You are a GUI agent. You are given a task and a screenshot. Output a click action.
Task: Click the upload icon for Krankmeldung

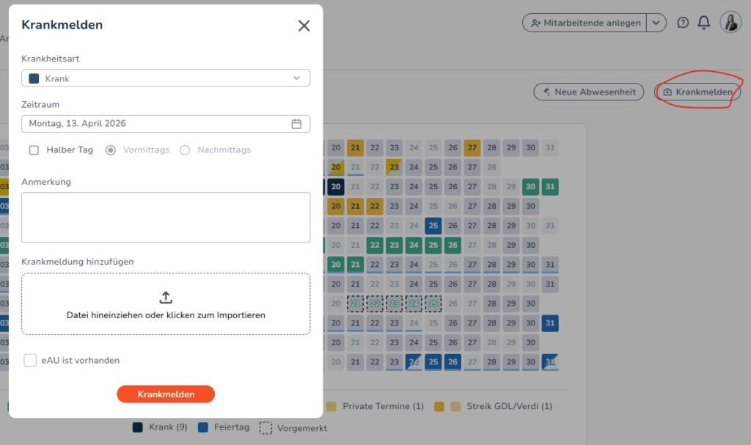[x=166, y=297]
